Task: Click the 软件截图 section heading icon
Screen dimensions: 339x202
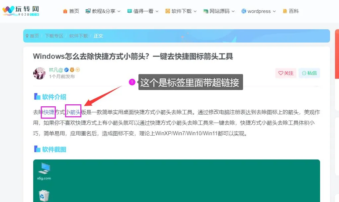Action: 37,149
